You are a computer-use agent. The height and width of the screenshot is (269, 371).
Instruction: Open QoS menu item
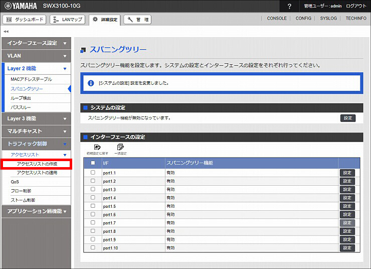tap(37, 182)
